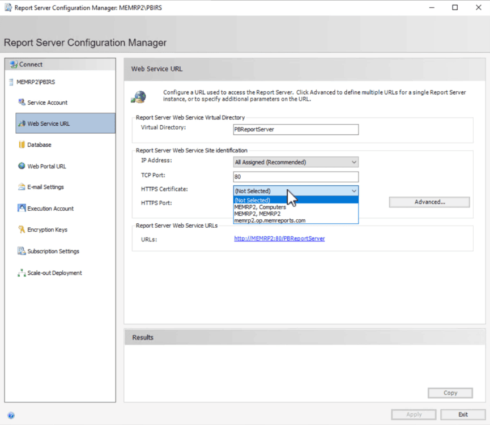
Task: Click the Scale-out Deployment icon
Action: pyautogui.click(x=22, y=273)
